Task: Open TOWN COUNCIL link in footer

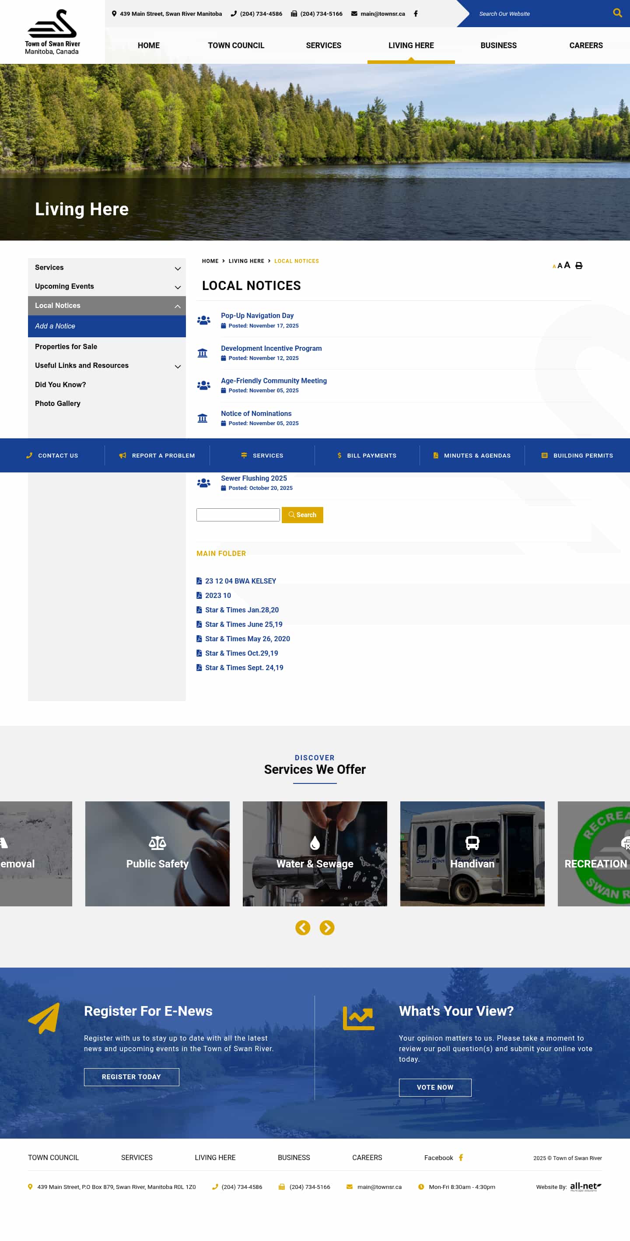Action: click(x=53, y=1157)
